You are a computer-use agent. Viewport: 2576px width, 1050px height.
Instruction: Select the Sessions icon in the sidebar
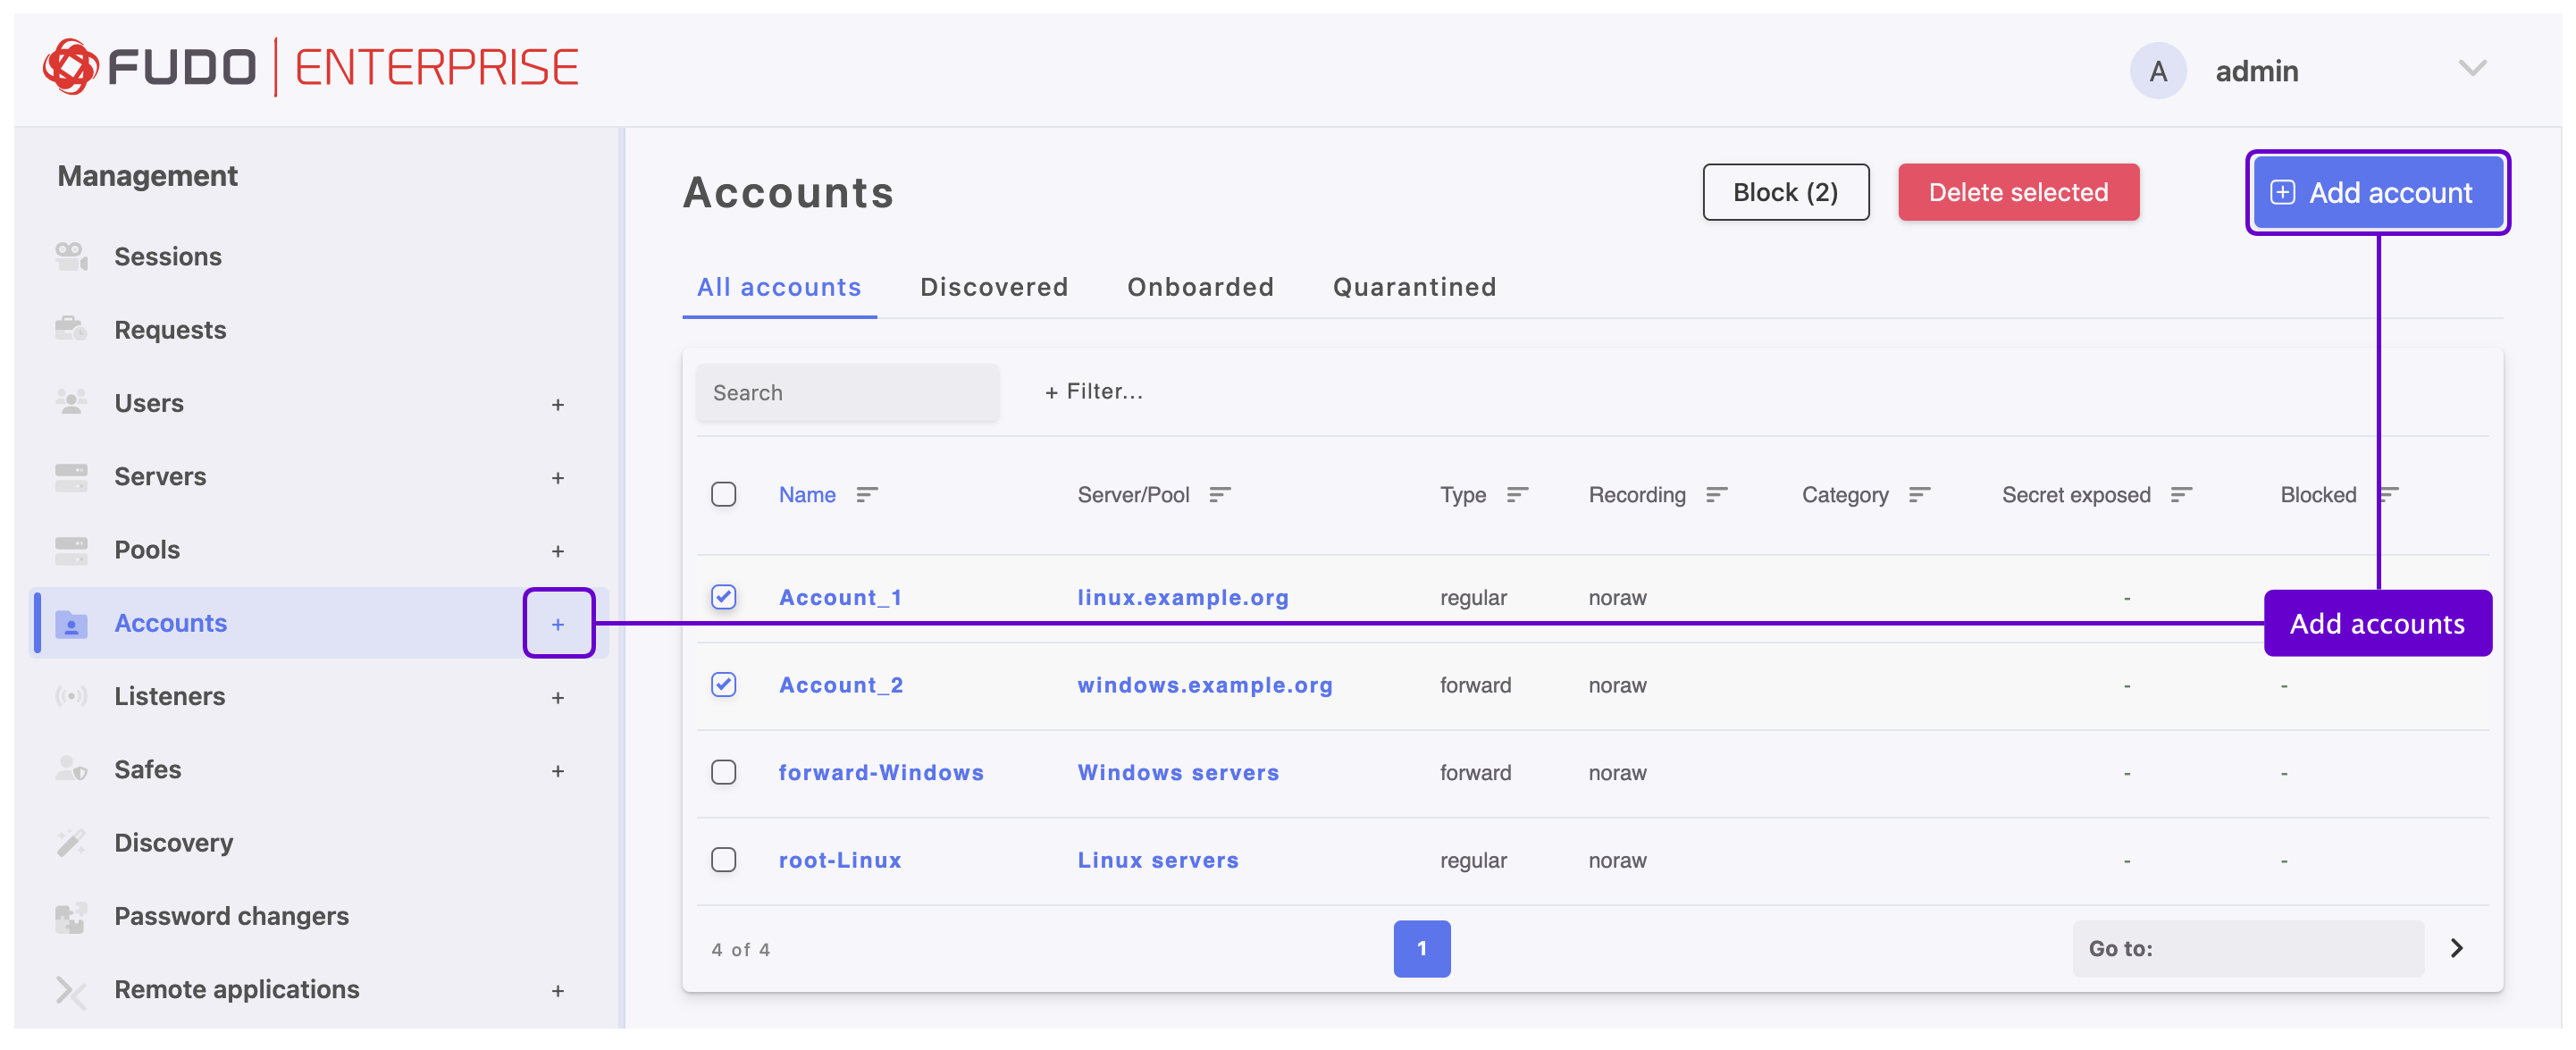[x=71, y=256]
